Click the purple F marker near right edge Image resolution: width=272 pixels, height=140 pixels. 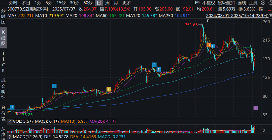pos(255,108)
